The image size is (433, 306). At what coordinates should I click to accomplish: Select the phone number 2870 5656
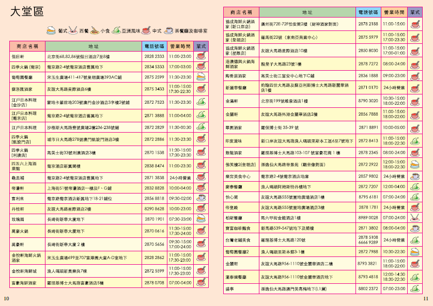[154, 244]
